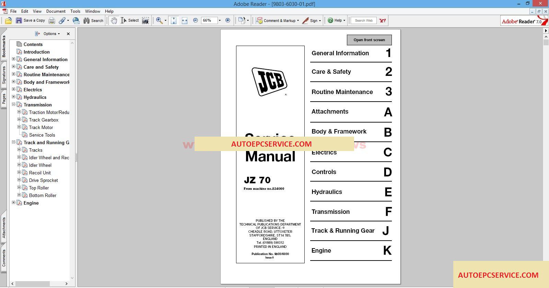Select the Bottom Roller bookmark
The image size is (549, 288).
tap(43, 195)
